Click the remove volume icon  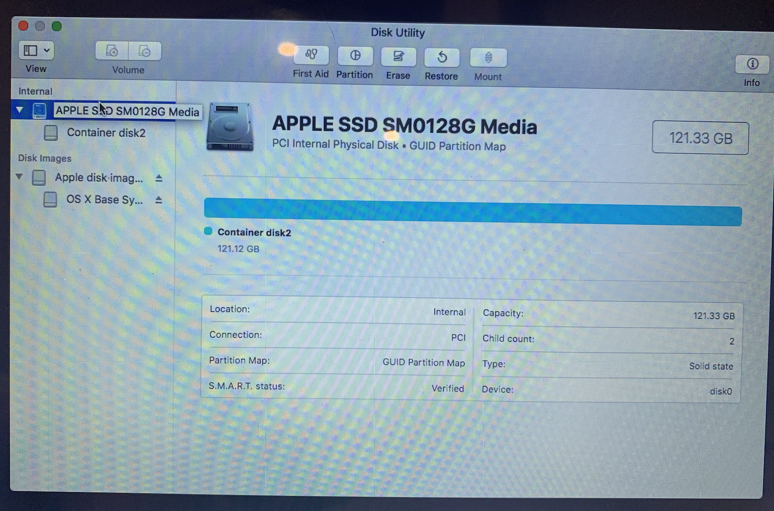click(x=145, y=51)
